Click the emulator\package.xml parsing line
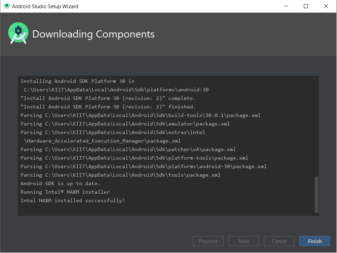 point(125,124)
